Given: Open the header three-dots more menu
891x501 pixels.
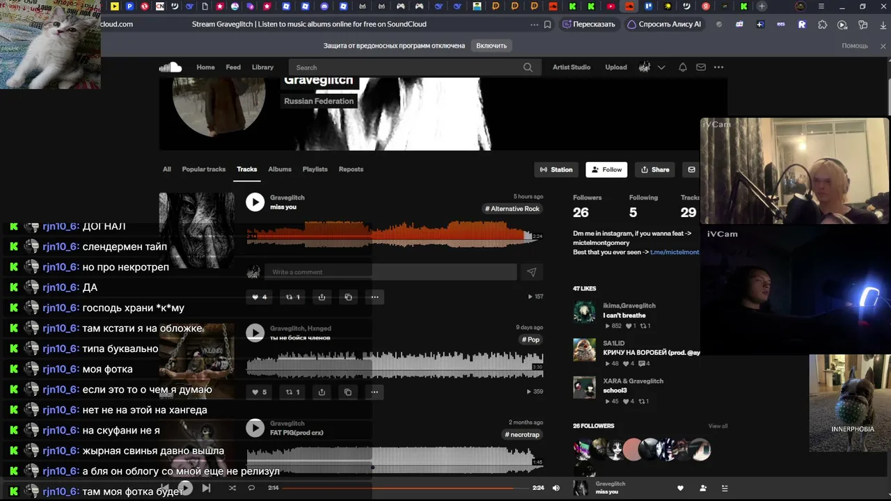Looking at the screenshot, I should click(x=718, y=67).
